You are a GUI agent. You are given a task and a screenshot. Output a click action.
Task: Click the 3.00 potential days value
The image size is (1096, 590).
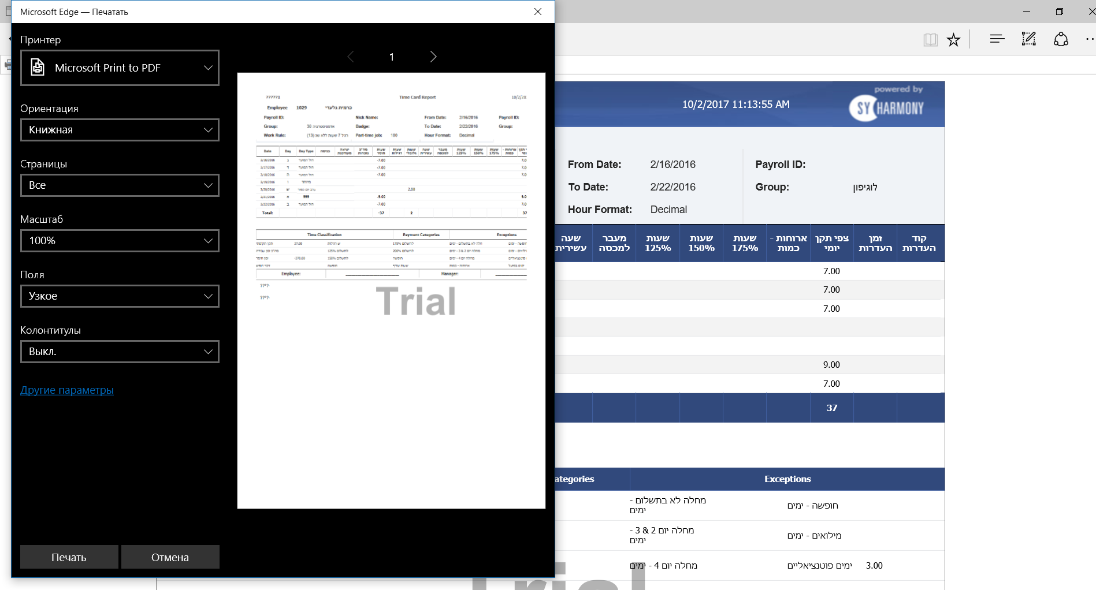tap(874, 566)
